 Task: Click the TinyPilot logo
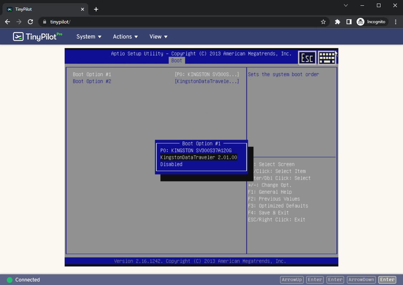(x=37, y=36)
